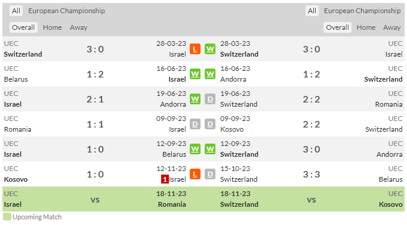Select the right Overall tab
The height and width of the screenshot is (230, 407).
(337, 27)
